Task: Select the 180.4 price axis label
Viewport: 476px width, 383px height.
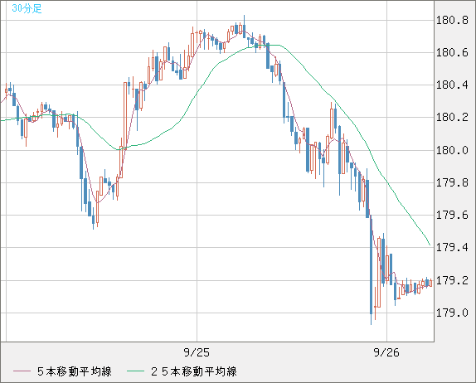Action: (x=452, y=85)
